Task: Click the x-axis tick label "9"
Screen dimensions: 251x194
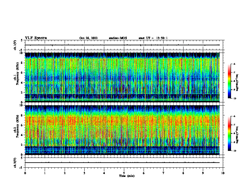Action: coord(203,173)
